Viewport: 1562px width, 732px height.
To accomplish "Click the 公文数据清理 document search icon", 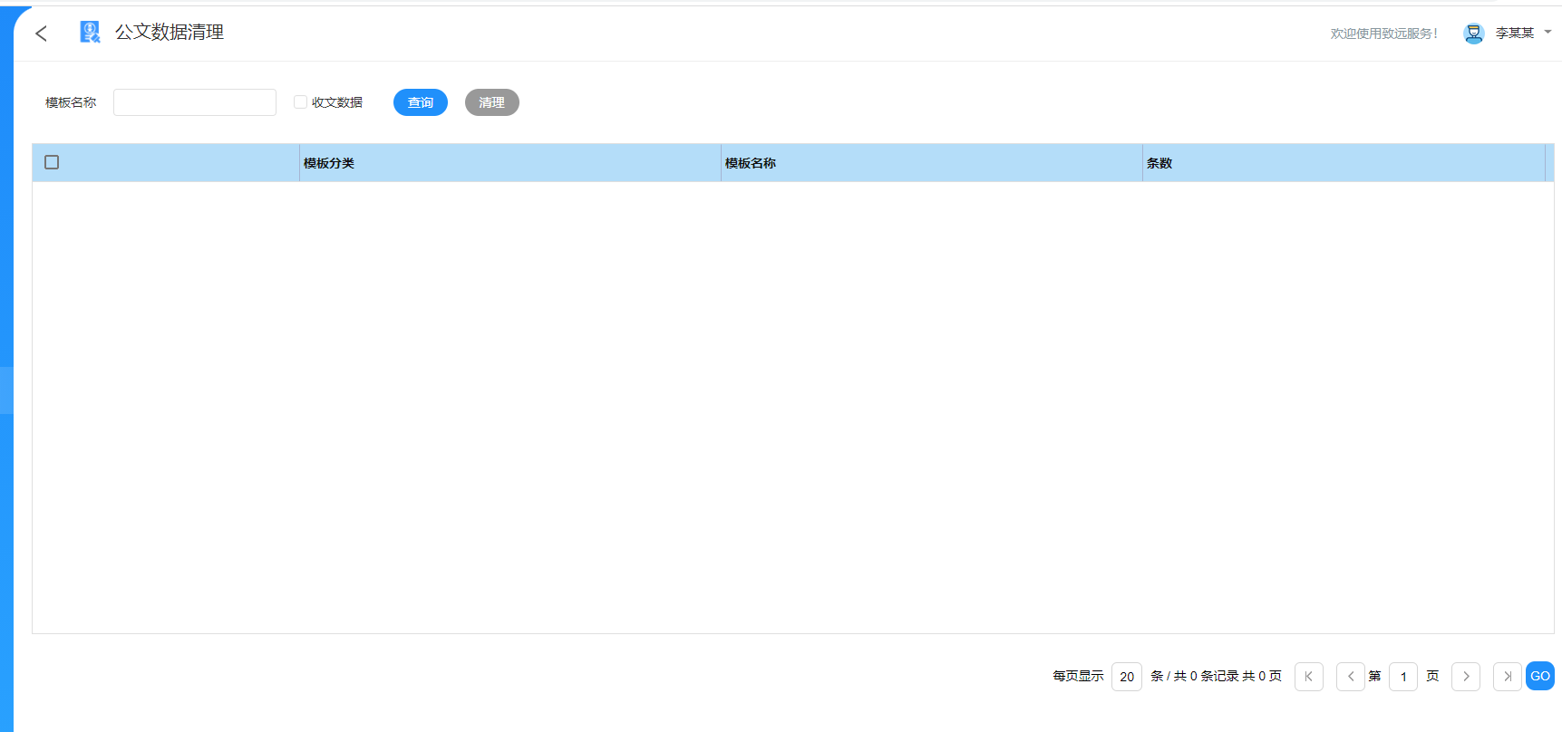I will [90, 33].
